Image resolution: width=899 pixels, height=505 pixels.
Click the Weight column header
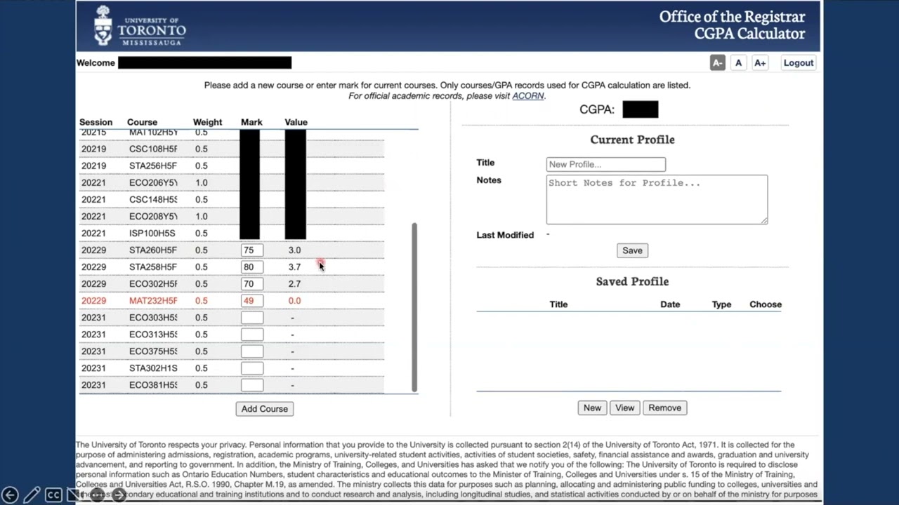coord(207,122)
